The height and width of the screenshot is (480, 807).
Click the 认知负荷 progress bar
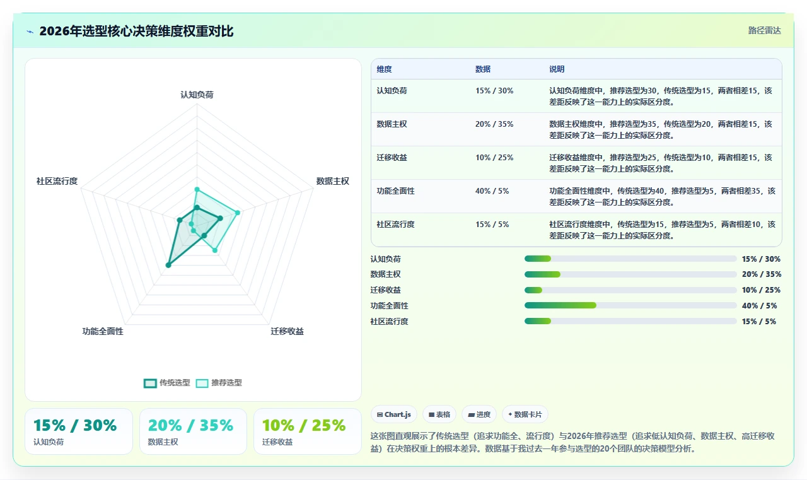click(x=630, y=259)
